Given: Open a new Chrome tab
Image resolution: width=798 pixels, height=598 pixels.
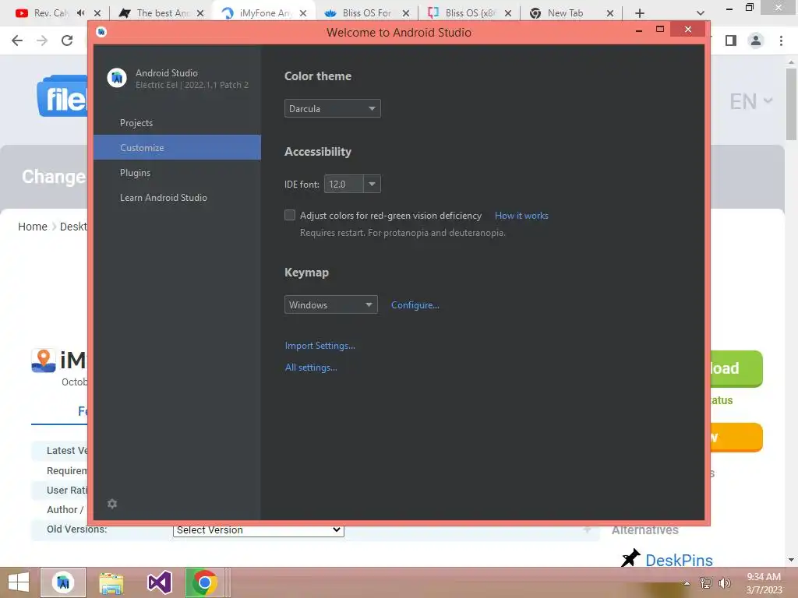Looking at the screenshot, I should pos(640,13).
